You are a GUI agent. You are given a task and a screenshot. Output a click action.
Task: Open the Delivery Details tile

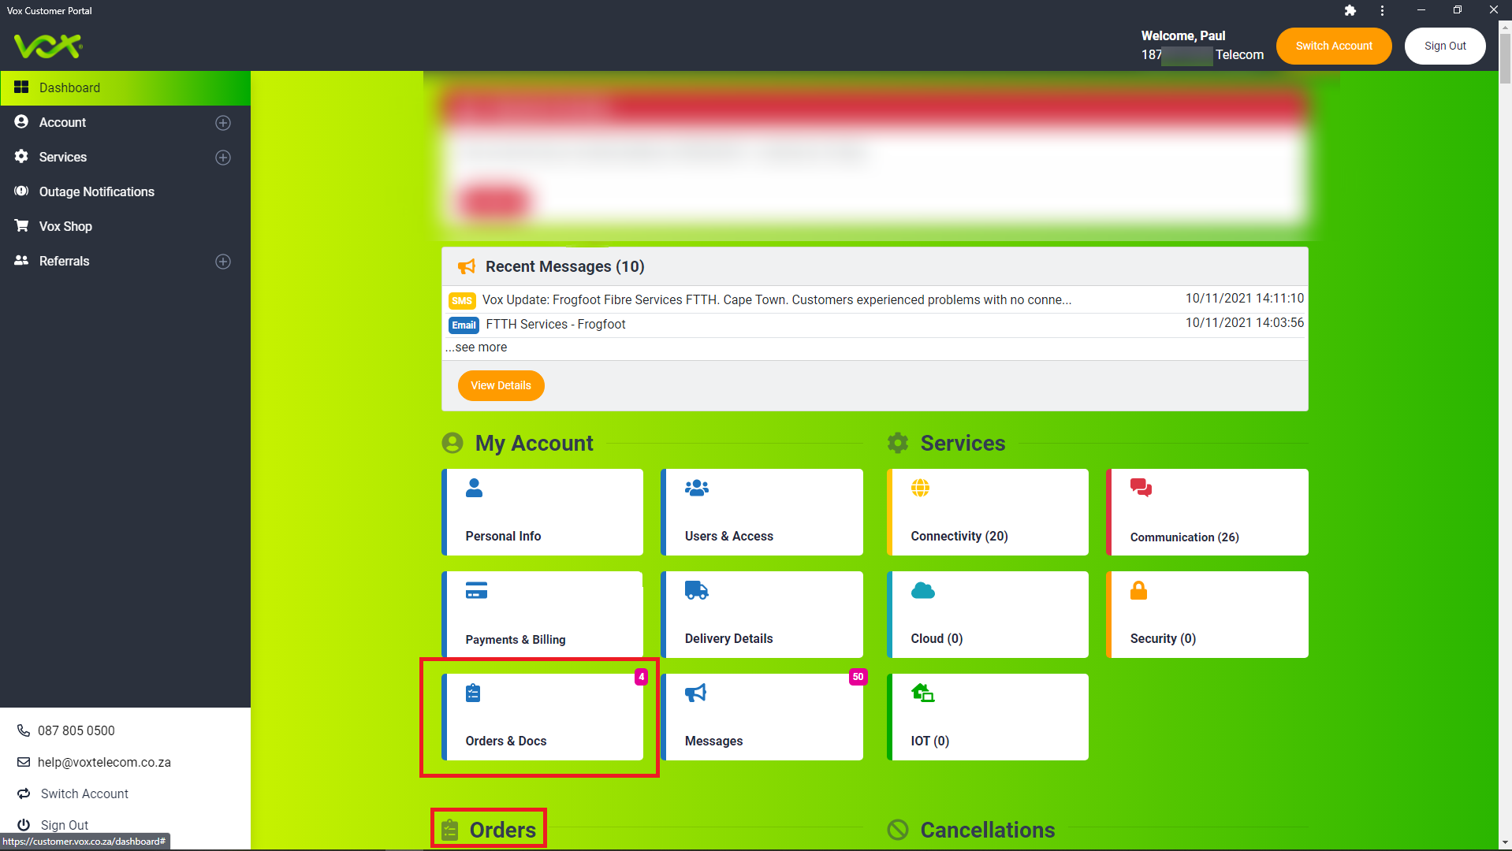(x=762, y=615)
